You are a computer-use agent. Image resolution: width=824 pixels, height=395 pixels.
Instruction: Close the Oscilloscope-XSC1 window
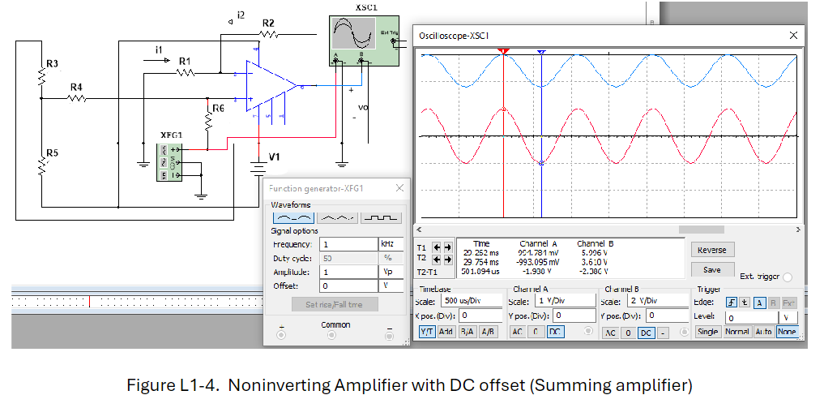coord(793,35)
